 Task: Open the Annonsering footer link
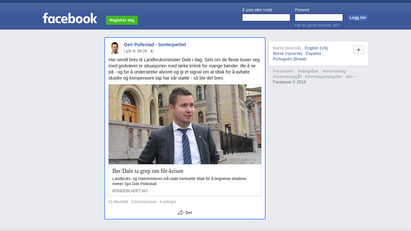tap(334, 71)
